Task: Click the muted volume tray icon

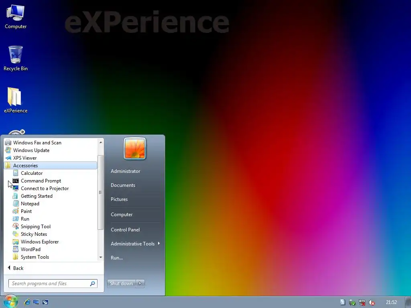Action: pos(371,302)
